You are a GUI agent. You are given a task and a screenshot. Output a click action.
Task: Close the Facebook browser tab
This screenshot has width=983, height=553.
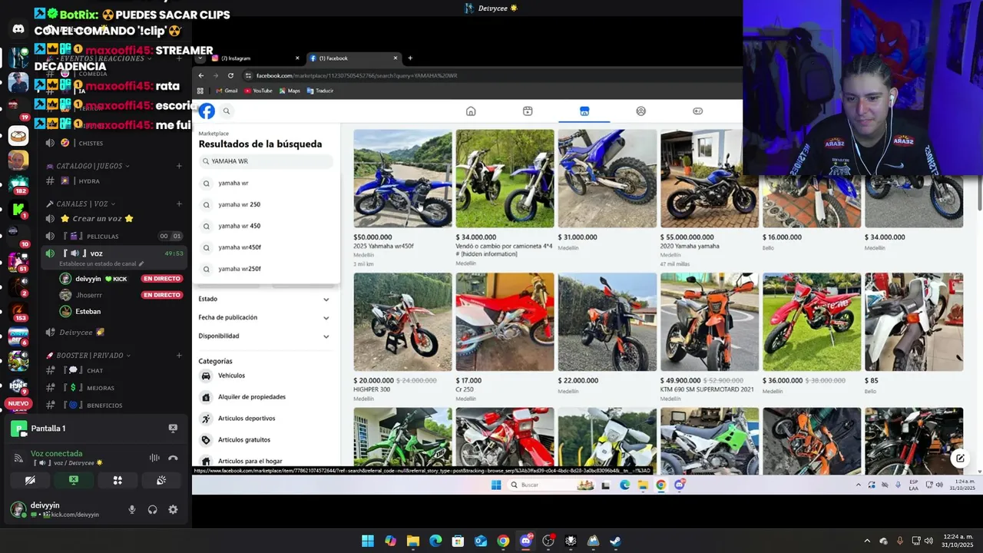coord(396,58)
